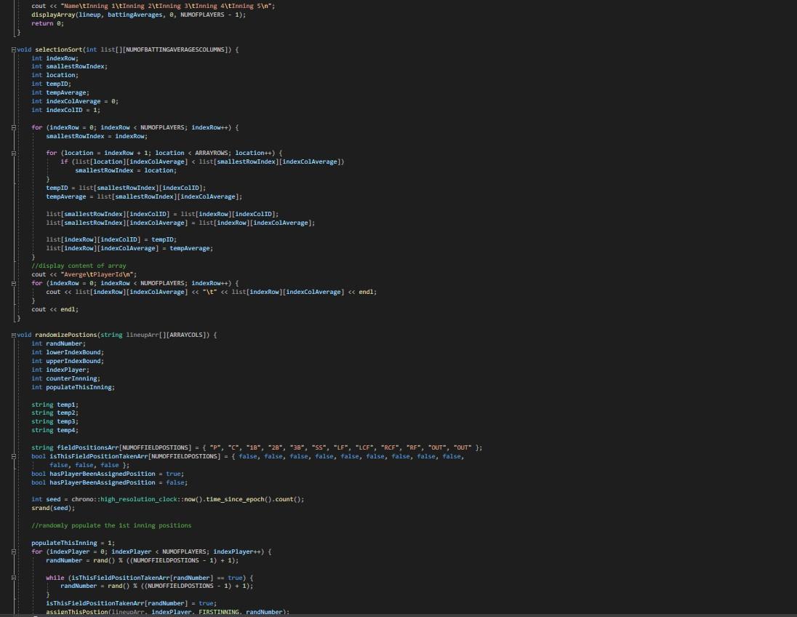Viewport: 797px width, 617px height.
Task: Collapse the selectionSort function body
Action: tap(12, 49)
